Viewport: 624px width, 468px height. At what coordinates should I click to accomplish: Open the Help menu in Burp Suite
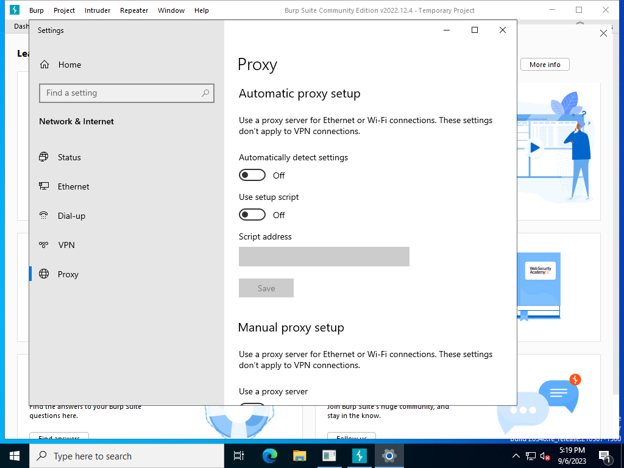[201, 10]
